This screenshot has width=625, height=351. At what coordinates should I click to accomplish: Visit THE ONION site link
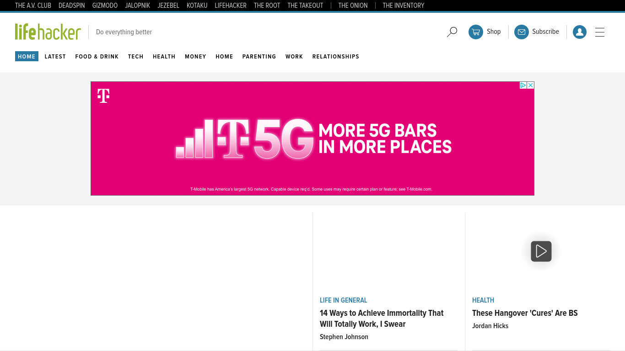click(x=353, y=5)
